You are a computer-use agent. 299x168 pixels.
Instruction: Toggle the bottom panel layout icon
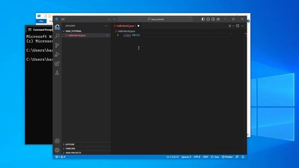(x=208, y=19)
